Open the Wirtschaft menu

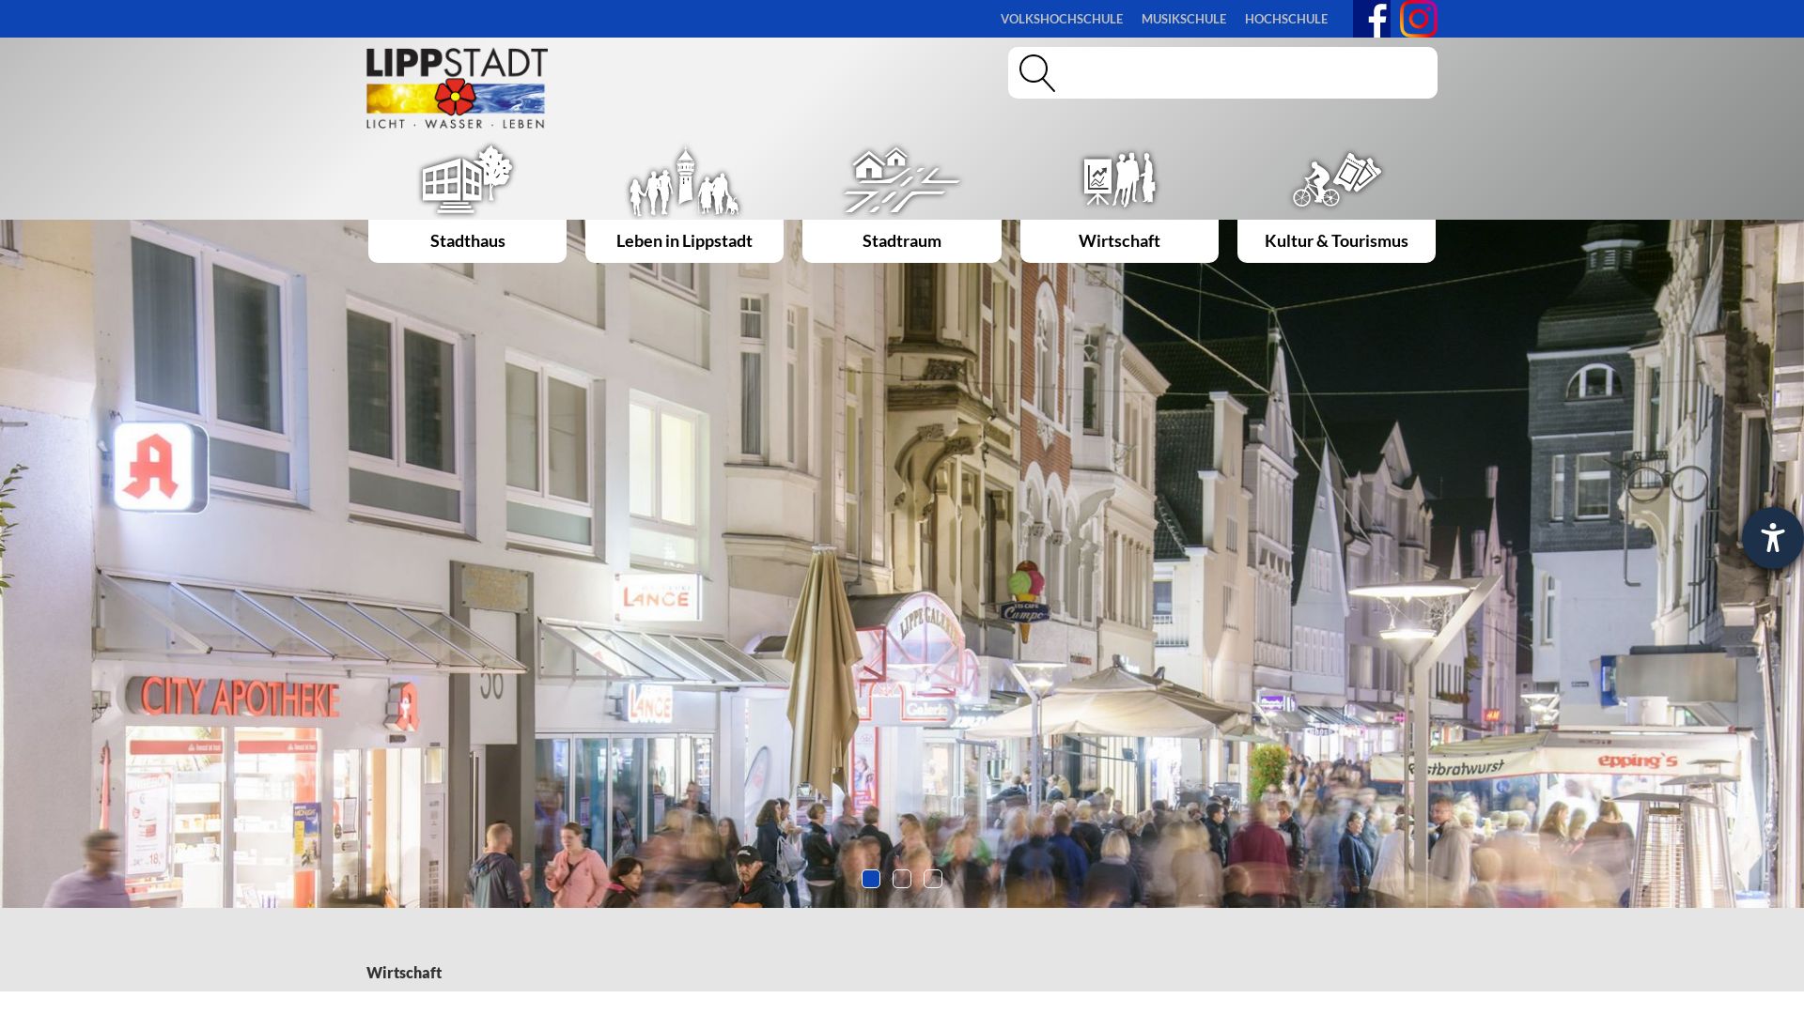[x=1119, y=241]
